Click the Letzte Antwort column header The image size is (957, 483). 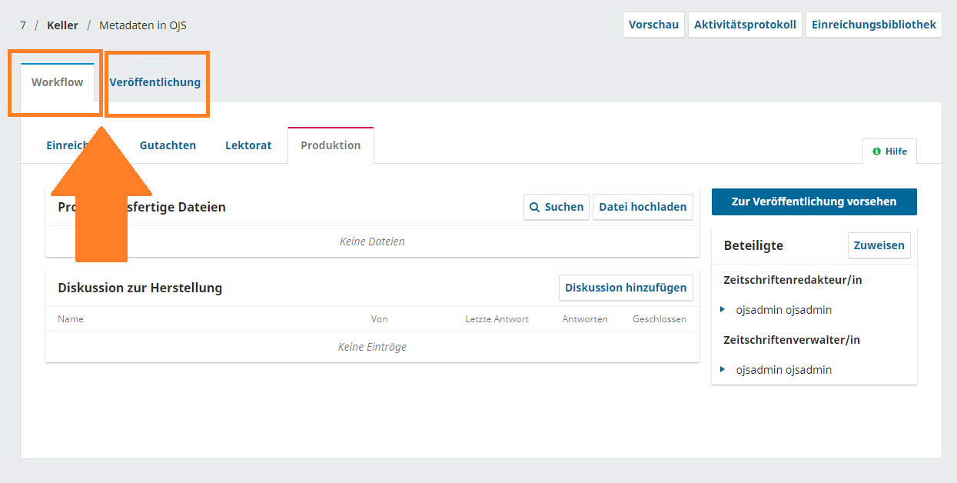click(x=497, y=319)
